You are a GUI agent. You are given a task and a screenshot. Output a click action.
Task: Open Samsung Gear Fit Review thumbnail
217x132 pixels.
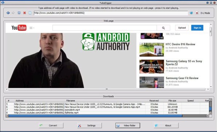coord(152,82)
